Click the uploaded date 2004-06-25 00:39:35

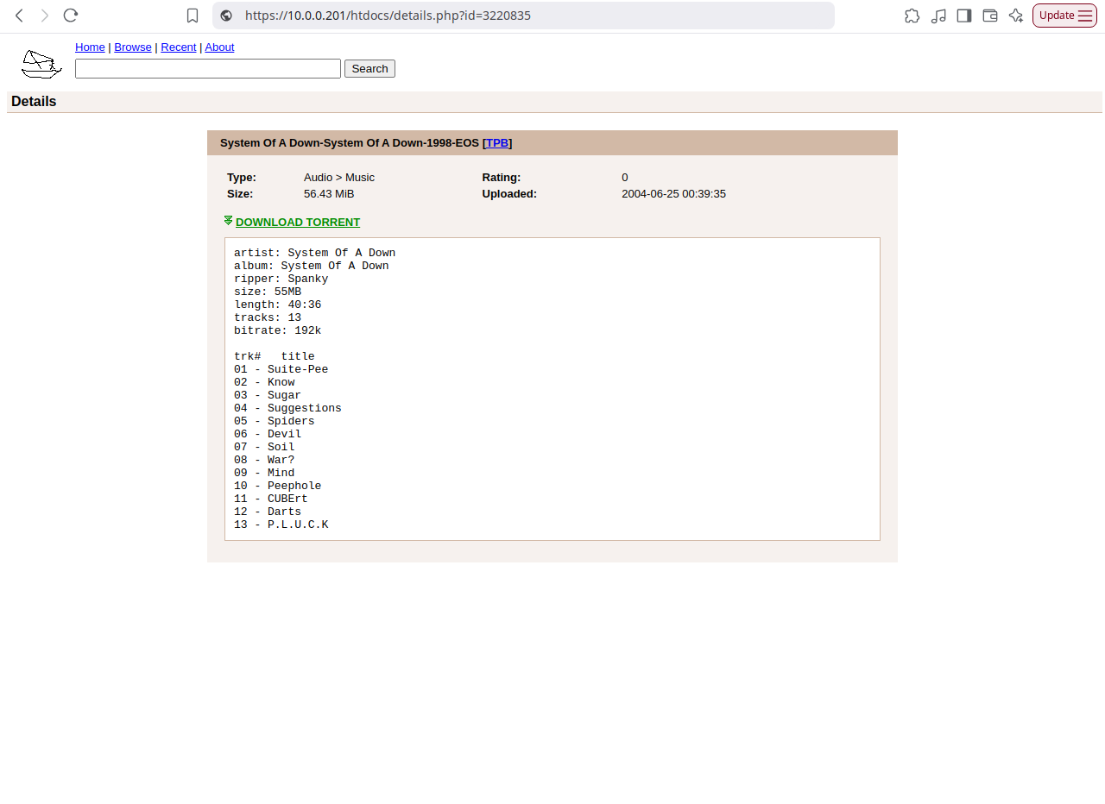(673, 193)
